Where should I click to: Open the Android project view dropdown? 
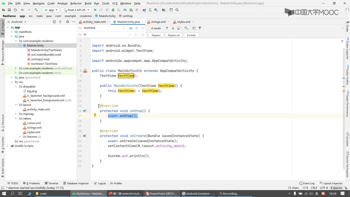[x=17, y=22]
